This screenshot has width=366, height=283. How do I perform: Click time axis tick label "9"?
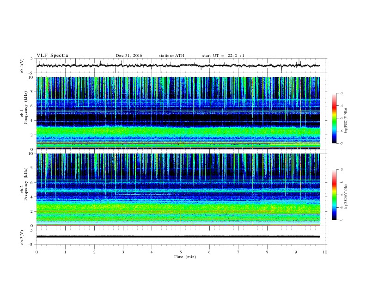[296, 252]
